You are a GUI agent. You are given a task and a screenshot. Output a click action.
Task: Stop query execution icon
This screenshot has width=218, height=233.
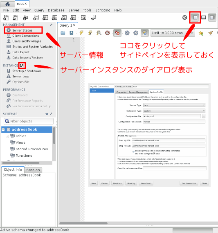(x=108, y=33)
